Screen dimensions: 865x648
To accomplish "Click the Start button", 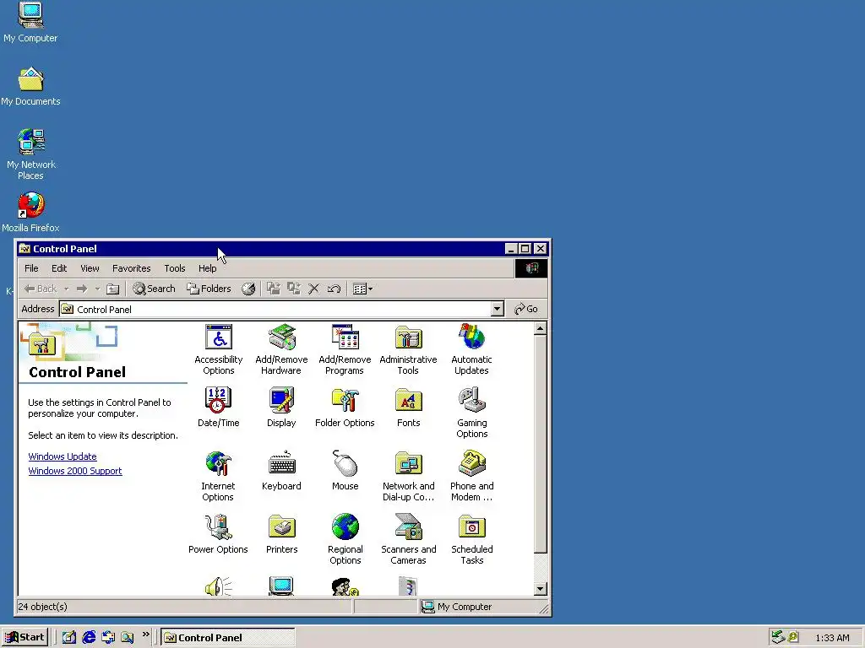I will [x=24, y=638].
